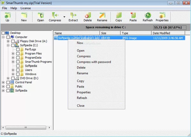Create a new item via toolbar New icon
The image size is (191, 137).
[24, 16]
